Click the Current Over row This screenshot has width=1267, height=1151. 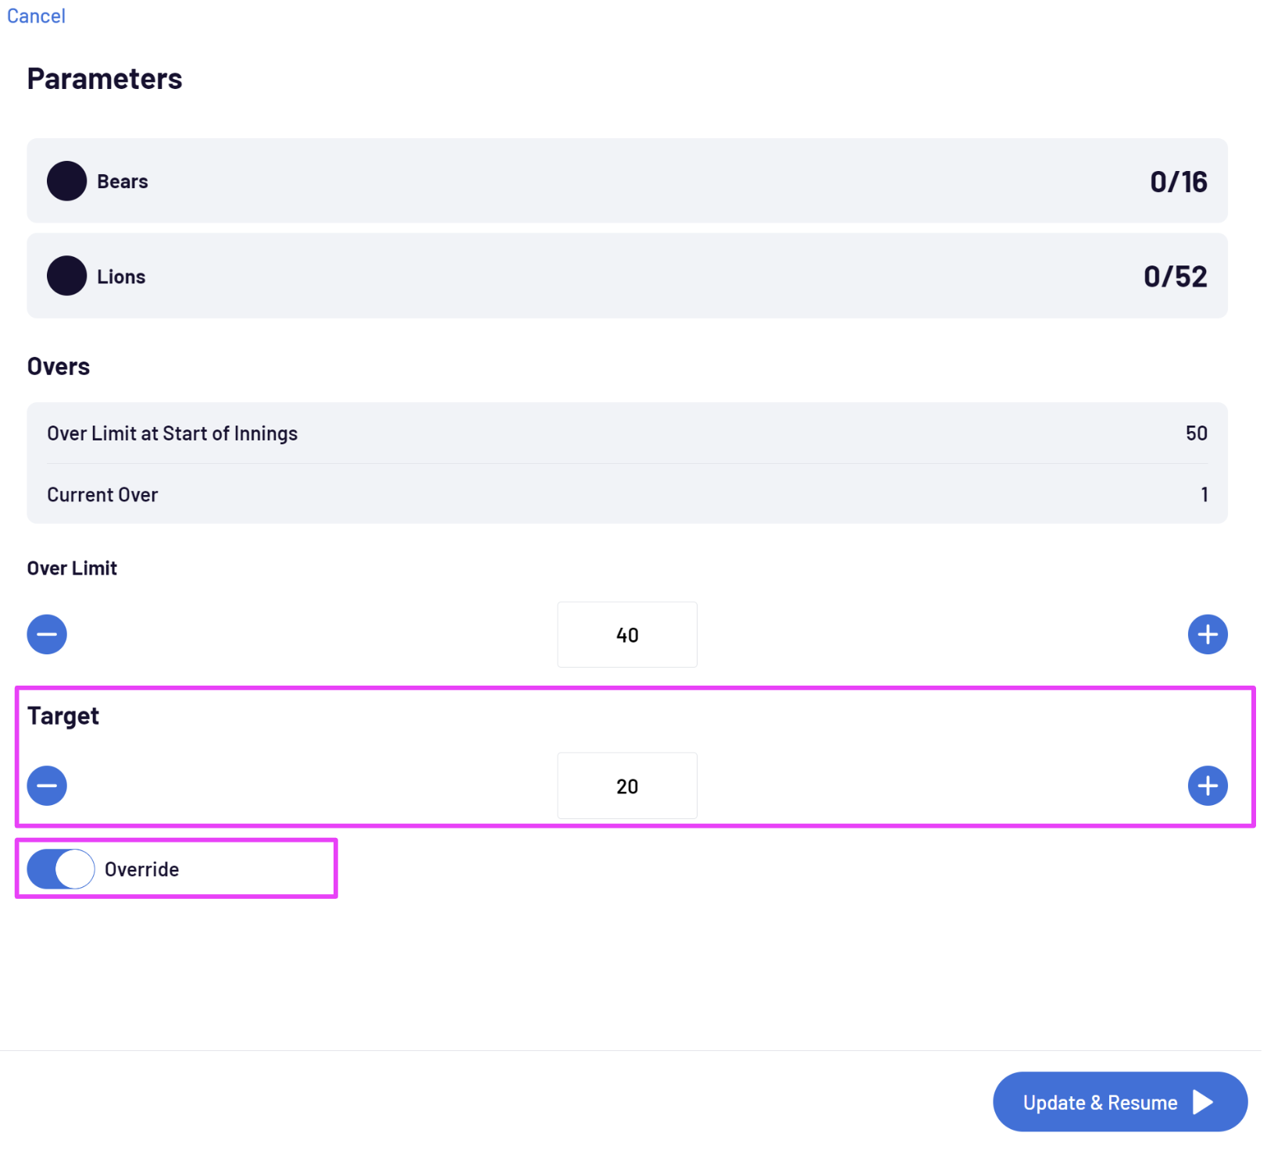tap(627, 495)
